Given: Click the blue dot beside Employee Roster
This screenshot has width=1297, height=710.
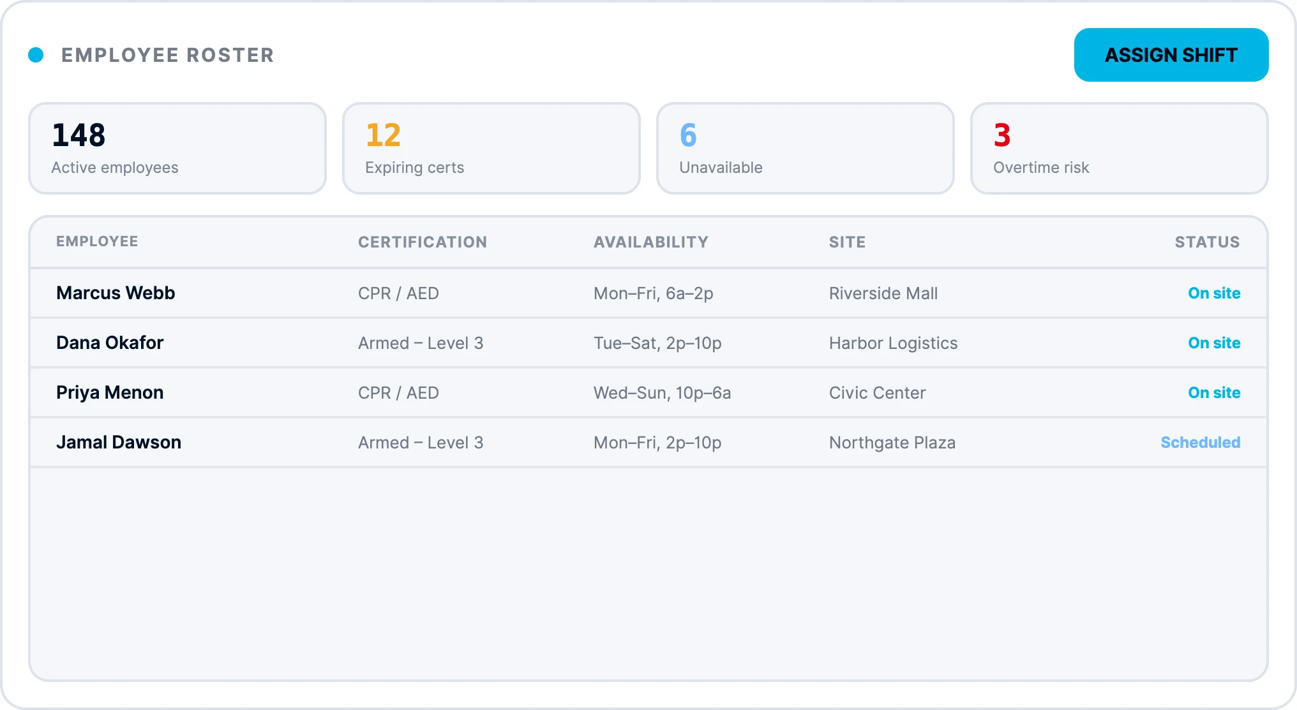Looking at the screenshot, I should pos(36,55).
